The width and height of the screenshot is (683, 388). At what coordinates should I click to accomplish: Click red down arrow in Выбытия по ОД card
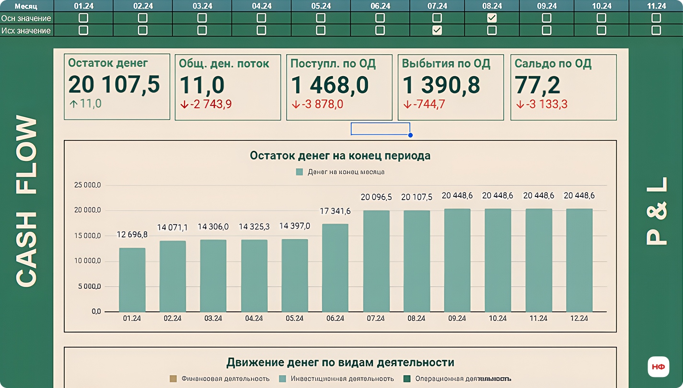407,104
